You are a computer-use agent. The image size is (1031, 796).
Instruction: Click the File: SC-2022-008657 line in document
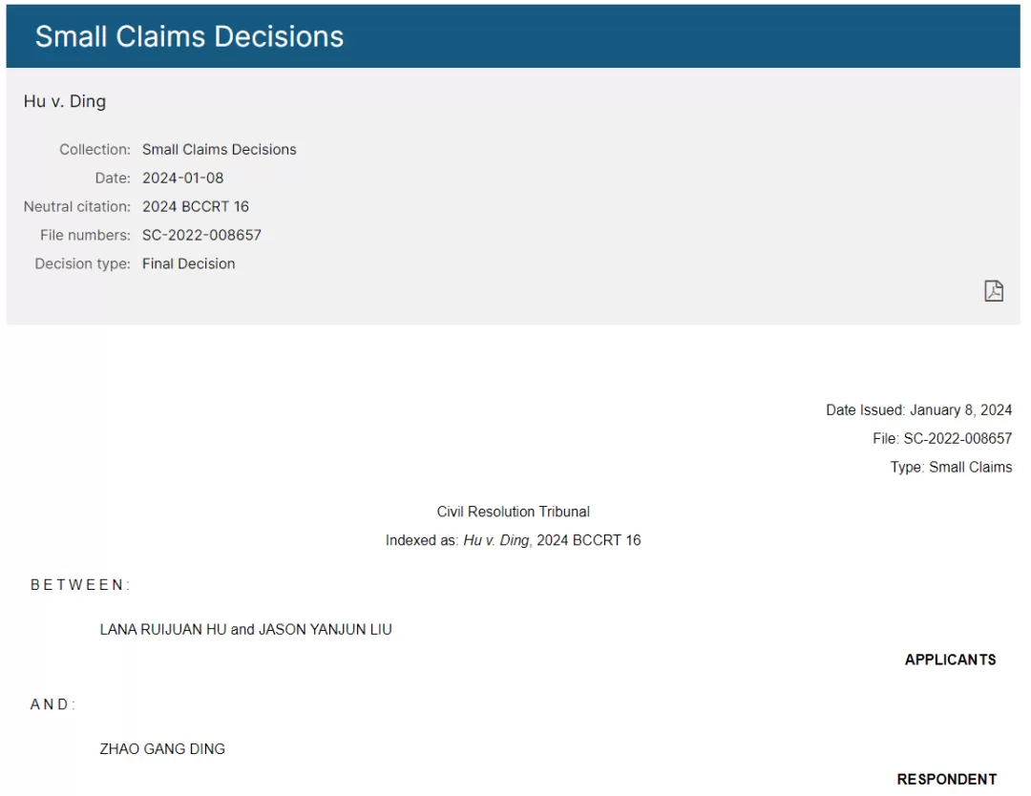[942, 438]
